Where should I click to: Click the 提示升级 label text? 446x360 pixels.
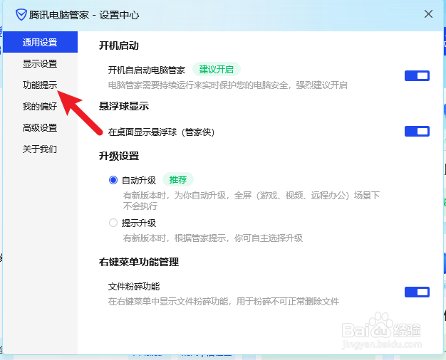[139, 223]
